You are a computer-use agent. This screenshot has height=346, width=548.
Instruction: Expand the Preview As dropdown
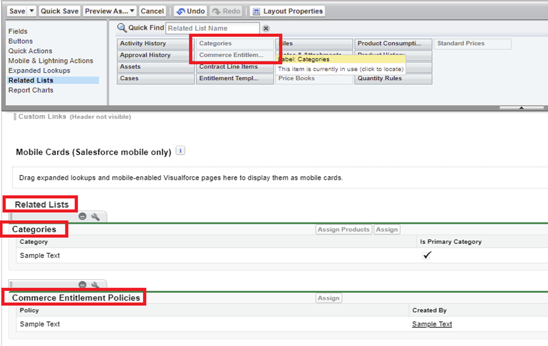tap(132, 11)
